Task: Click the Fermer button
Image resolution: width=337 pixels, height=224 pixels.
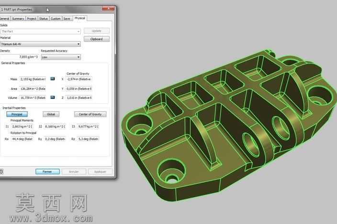Action: coord(47,171)
